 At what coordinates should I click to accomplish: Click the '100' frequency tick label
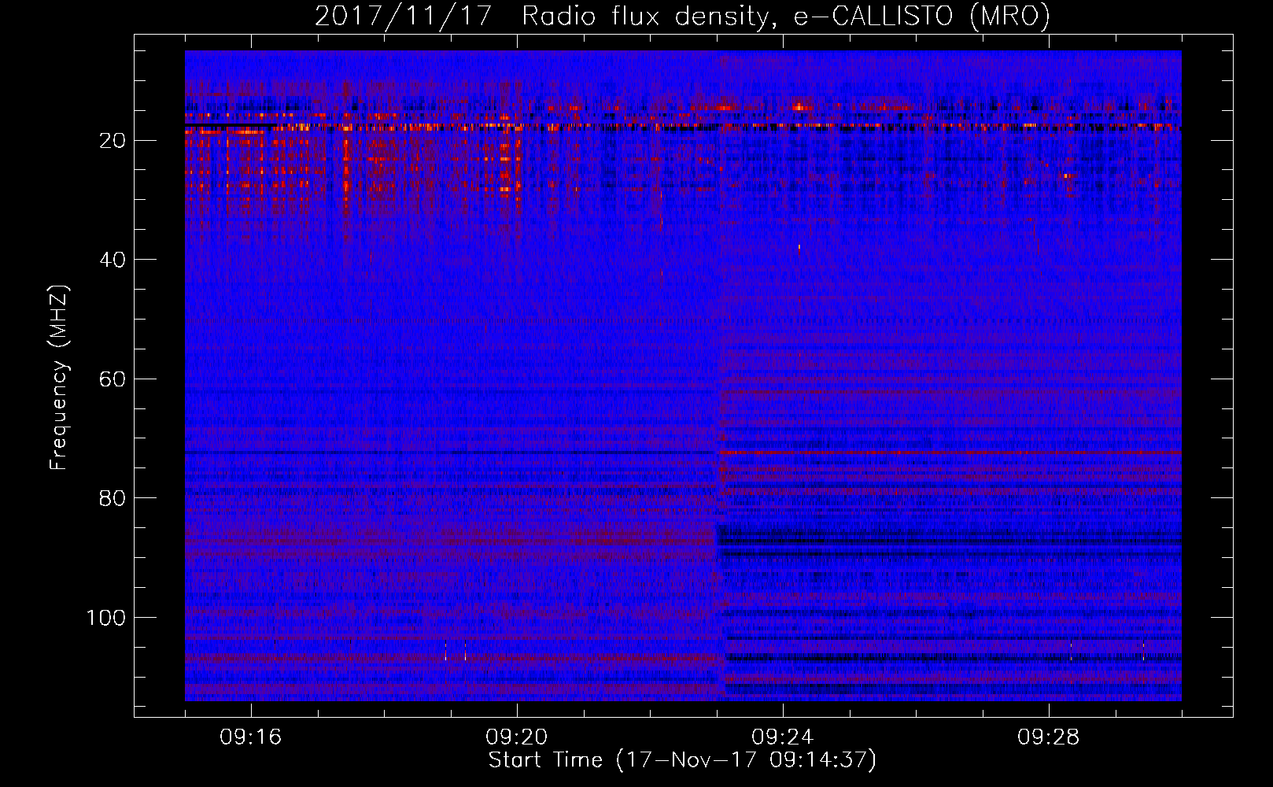tap(106, 618)
